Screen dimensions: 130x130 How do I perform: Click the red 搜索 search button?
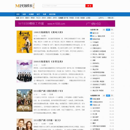89,6
